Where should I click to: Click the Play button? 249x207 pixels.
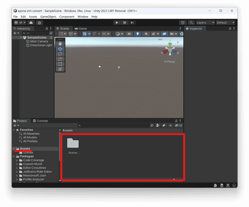click(117, 22)
